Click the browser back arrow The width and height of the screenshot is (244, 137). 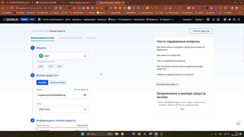click(3, 8)
